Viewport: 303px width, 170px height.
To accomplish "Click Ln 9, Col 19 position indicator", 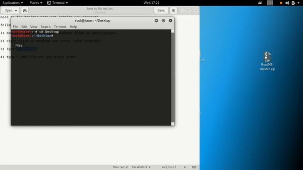I will point(169,167).
